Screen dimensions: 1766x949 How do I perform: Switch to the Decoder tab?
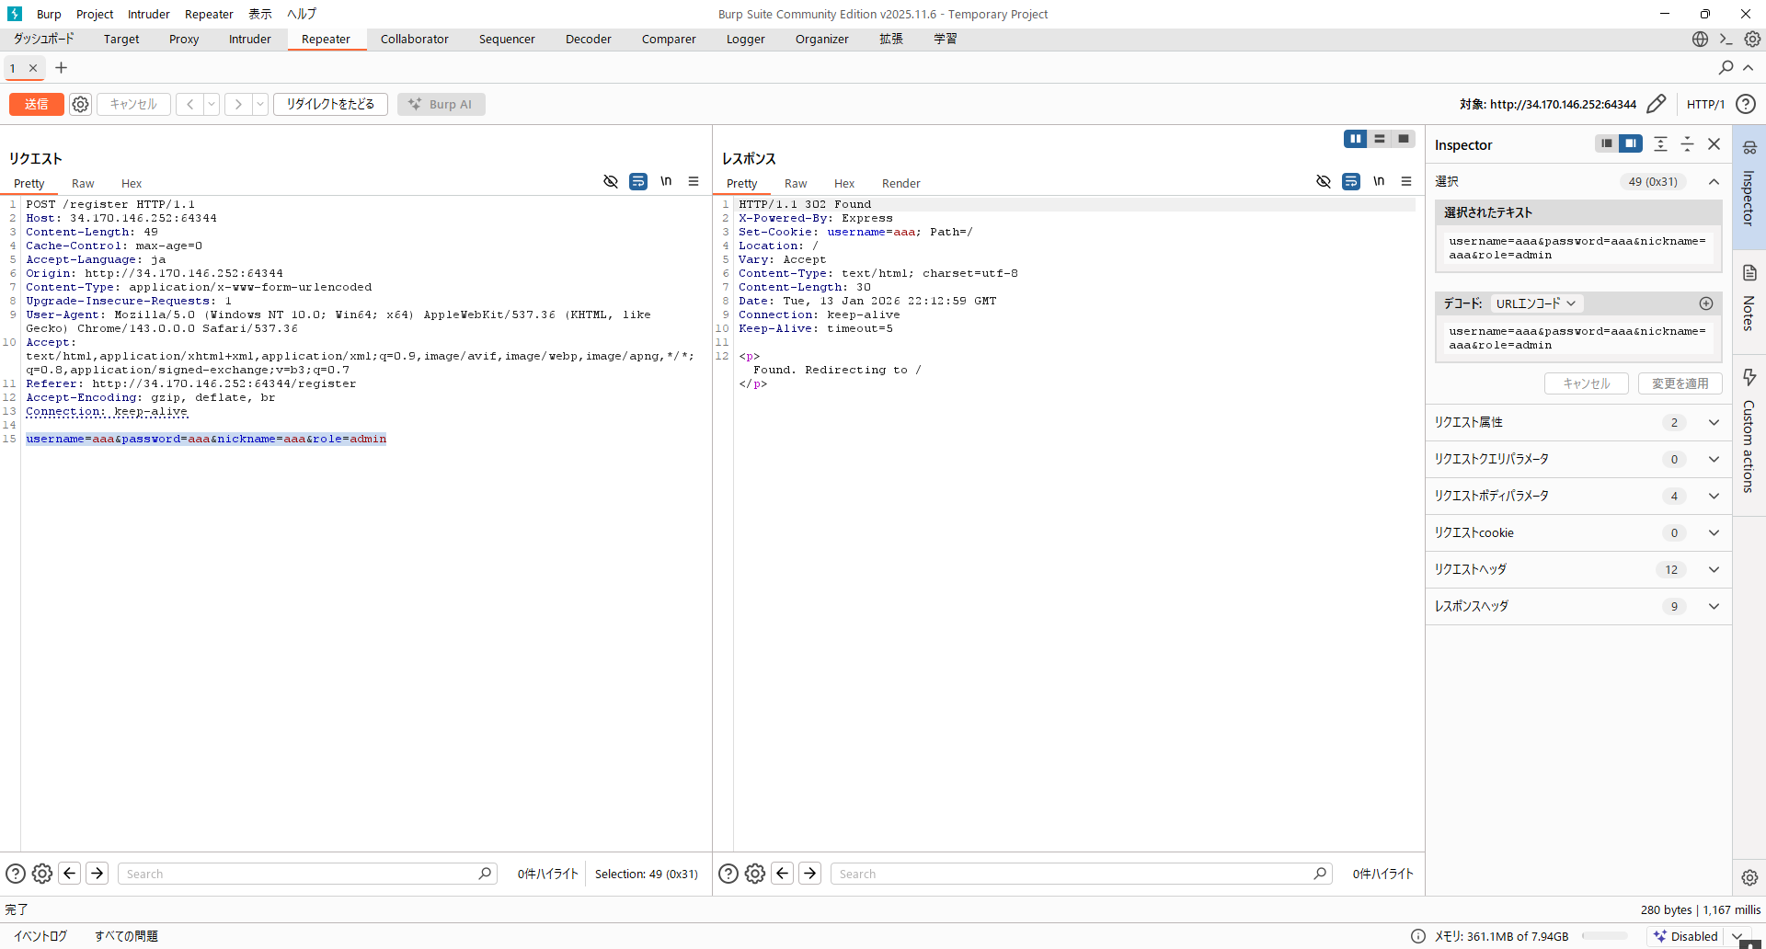pyautogui.click(x=589, y=40)
